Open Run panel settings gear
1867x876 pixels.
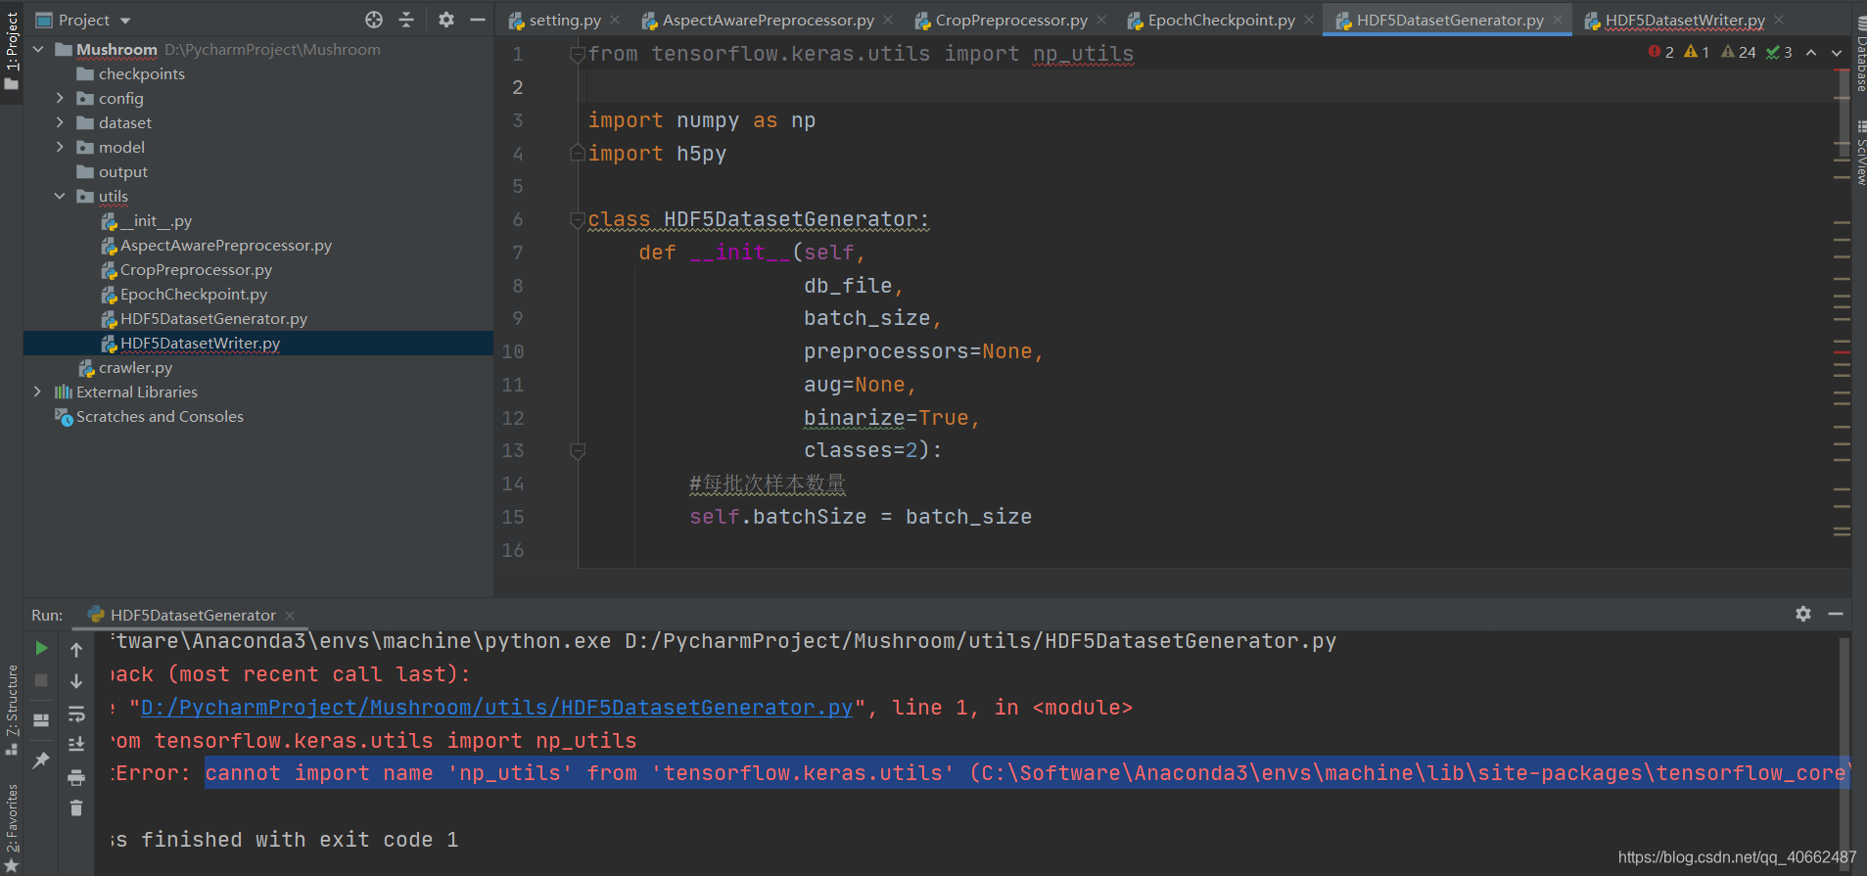point(1803,614)
